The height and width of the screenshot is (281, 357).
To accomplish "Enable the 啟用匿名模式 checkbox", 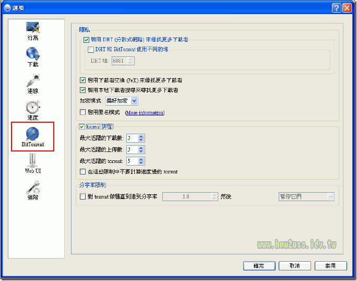I will click(82, 112).
